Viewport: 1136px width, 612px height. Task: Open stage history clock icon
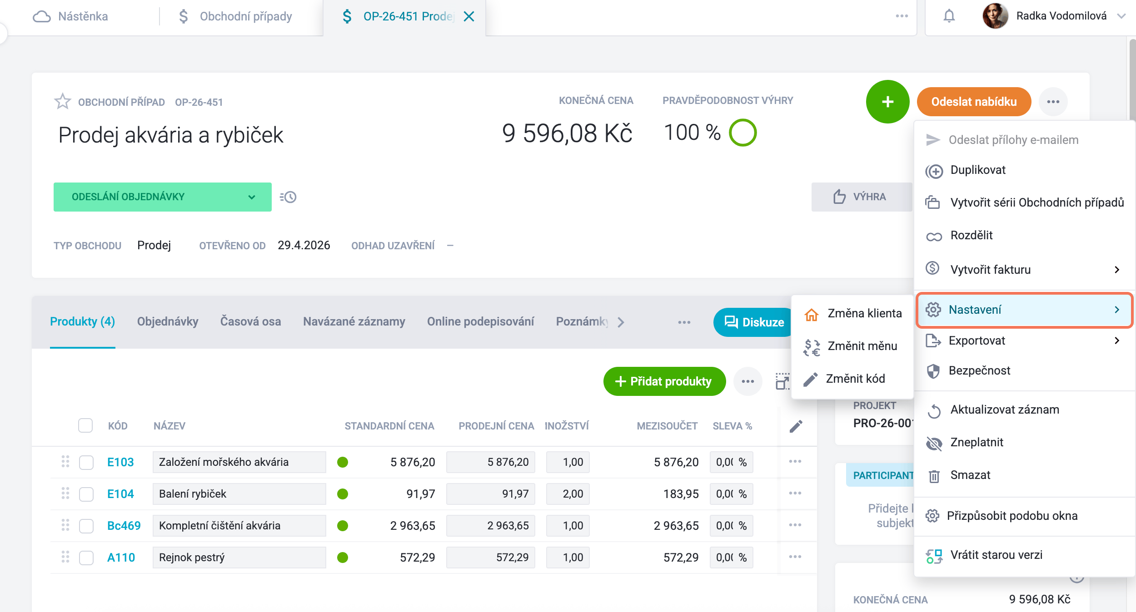tap(288, 197)
